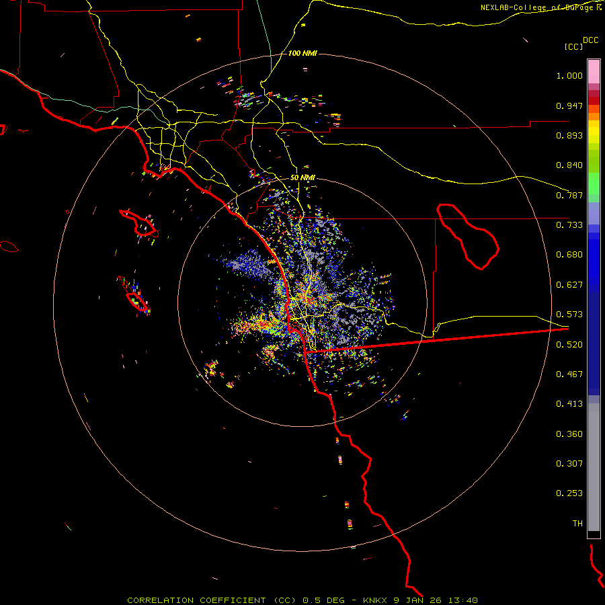
Task: Click the DCC label above the color scale
Action: click(x=590, y=40)
